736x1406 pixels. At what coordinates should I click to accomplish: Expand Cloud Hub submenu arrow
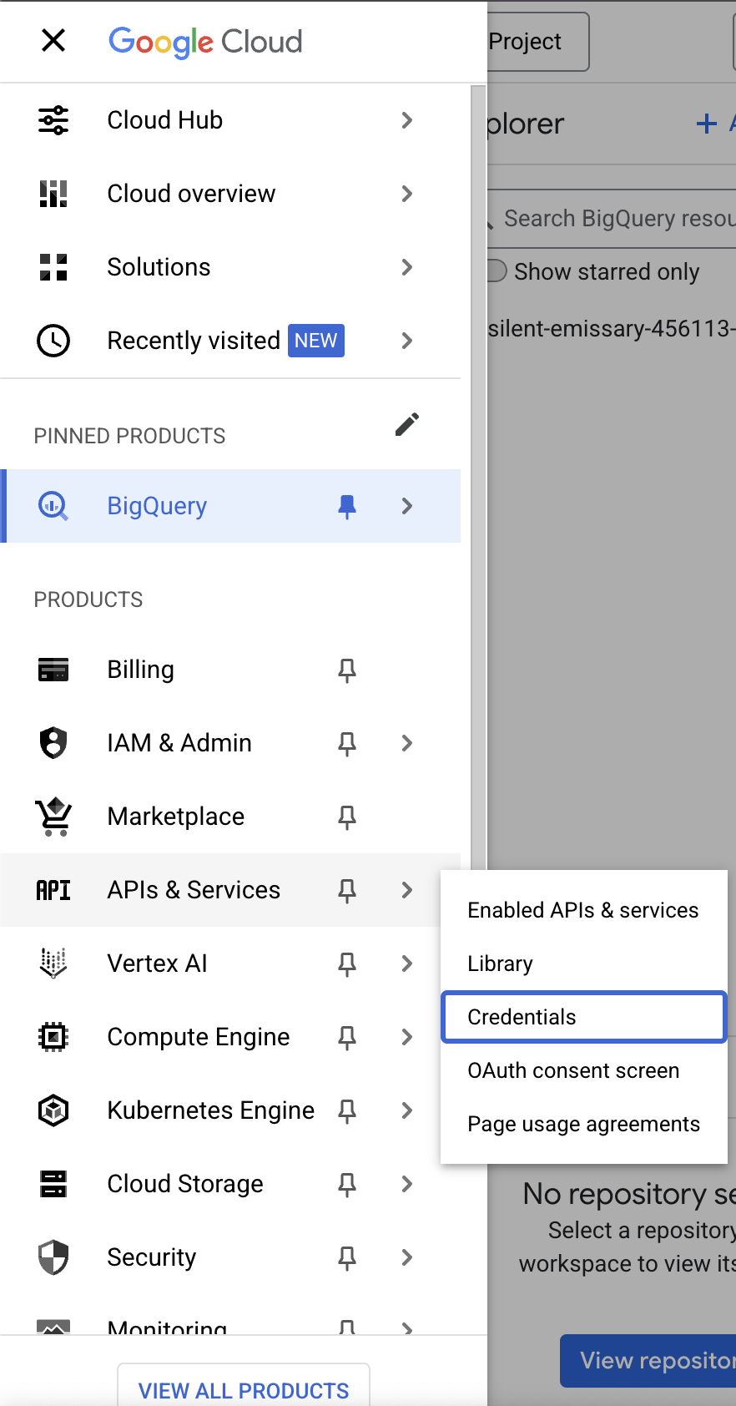click(407, 120)
